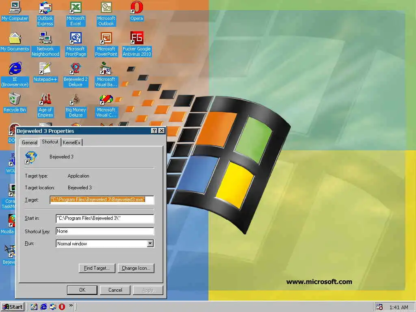Screen dimensions: 416x312
Task: Click the Shortcut key input field
Action: pyautogui.click(x=105, y=231)
